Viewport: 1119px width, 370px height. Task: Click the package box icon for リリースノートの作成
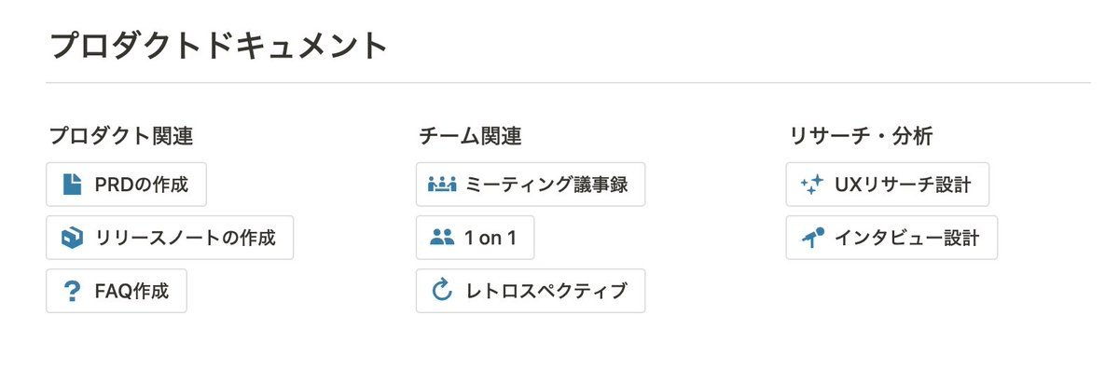tap(72, 238)
